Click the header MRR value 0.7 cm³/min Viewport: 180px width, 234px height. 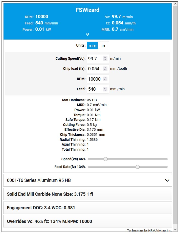pos(123,29)
